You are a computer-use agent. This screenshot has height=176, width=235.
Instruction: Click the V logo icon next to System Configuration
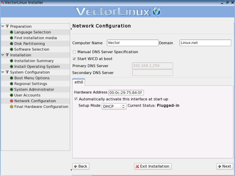[x=7, y=72]
